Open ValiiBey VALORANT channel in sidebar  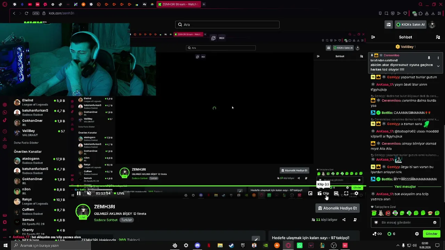tap(39, 133)
